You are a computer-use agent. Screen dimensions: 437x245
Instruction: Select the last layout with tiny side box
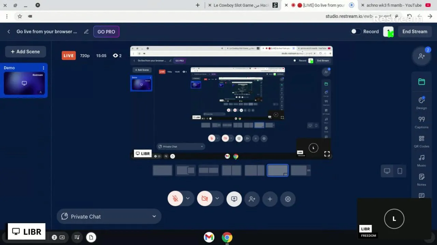300,170
